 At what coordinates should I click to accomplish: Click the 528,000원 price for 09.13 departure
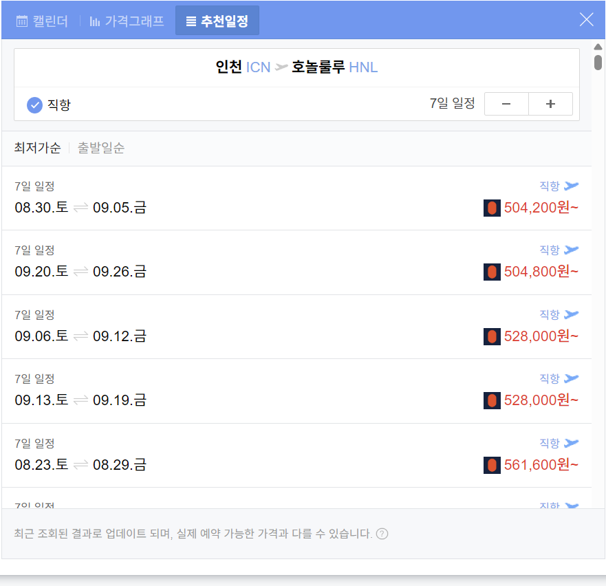tap(541, 400)
